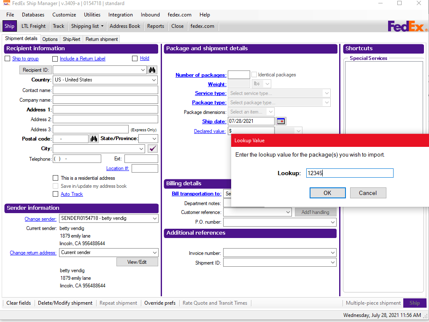The width and height of the screenshot is (429, 322).
Task: Click the FedEx logo in the toolbar
Action: coord(407,26)
